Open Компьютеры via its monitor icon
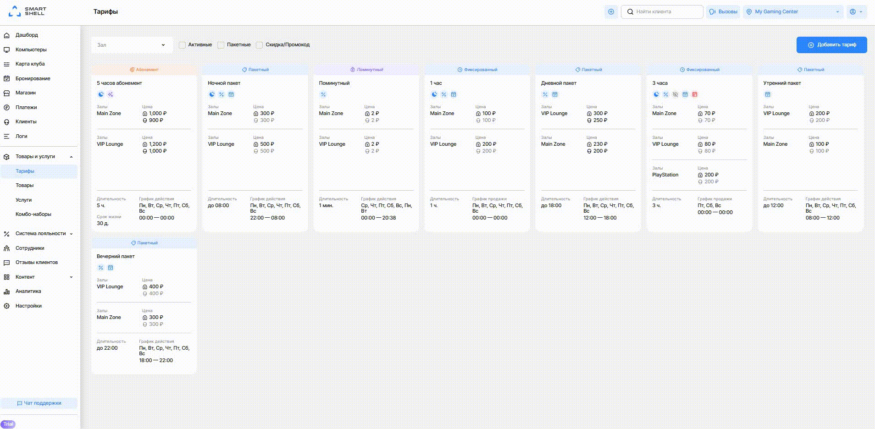The height and width of the screenshot is (429, 875). tap(6, 49)
